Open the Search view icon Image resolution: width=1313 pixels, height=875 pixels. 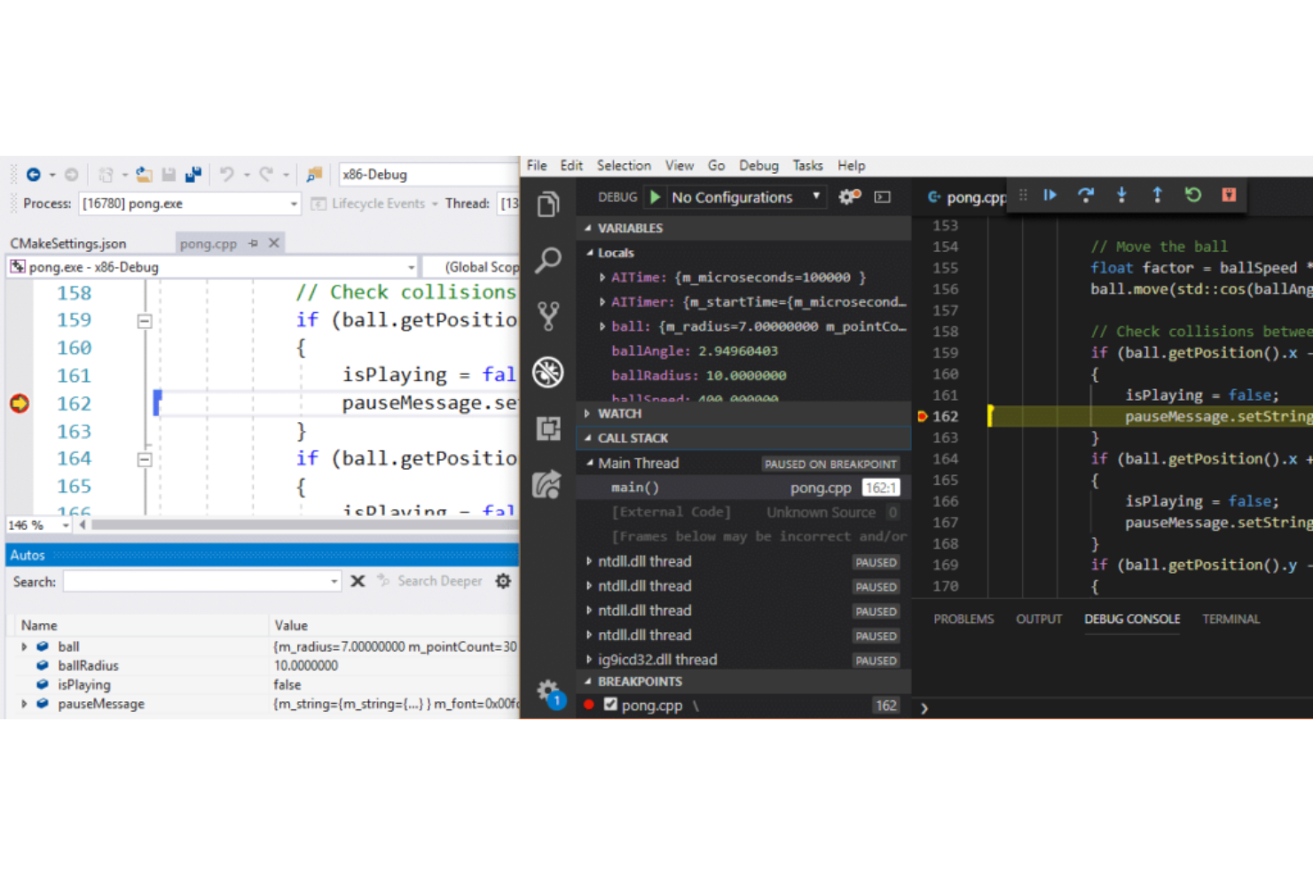(548, 261)
